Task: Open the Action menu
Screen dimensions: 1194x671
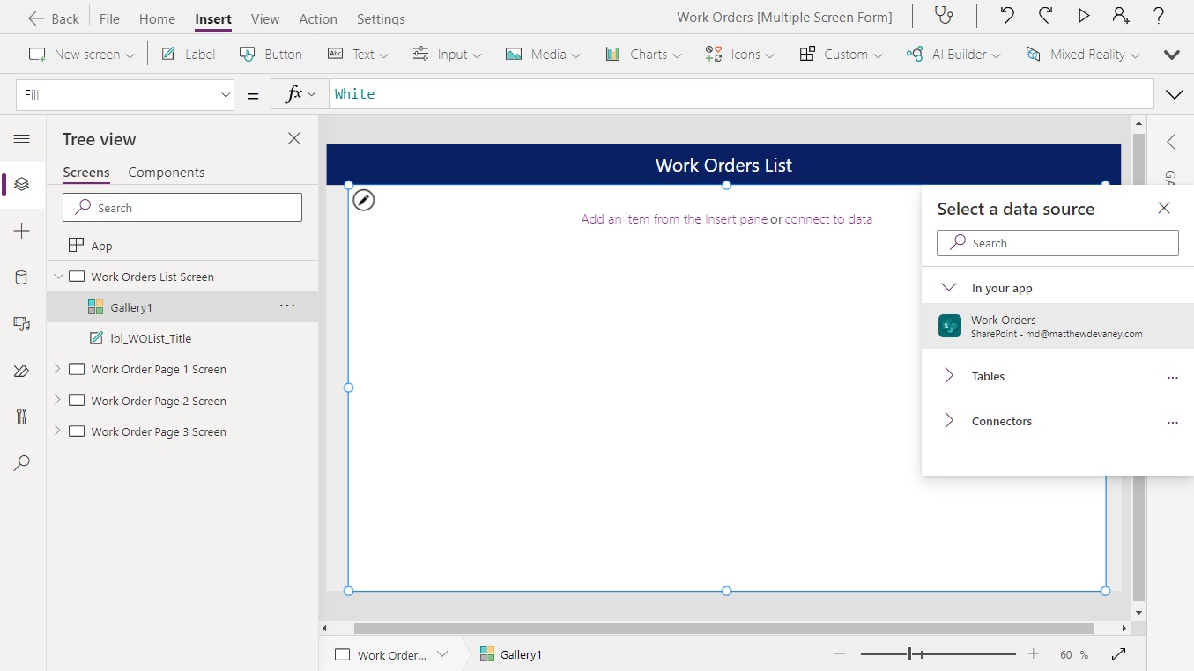Action: (x=317, y=18)
